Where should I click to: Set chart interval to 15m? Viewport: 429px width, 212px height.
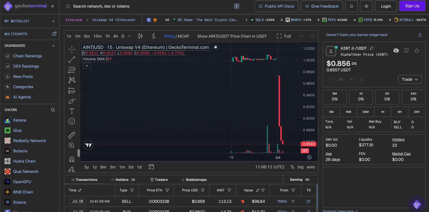pyautogui.click(x=98, y=36)
